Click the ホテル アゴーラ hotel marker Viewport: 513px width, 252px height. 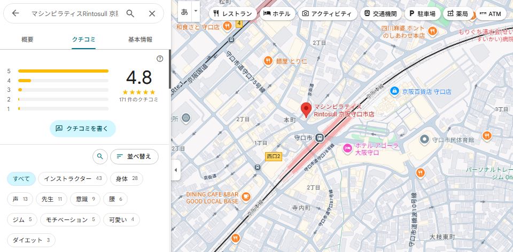click(347, 148)
